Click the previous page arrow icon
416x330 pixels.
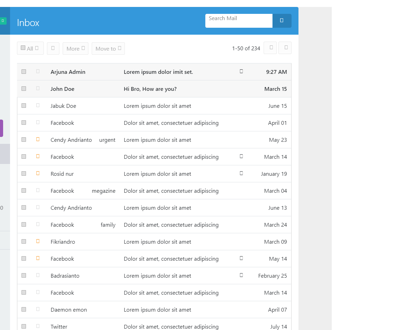click(270, 48)
